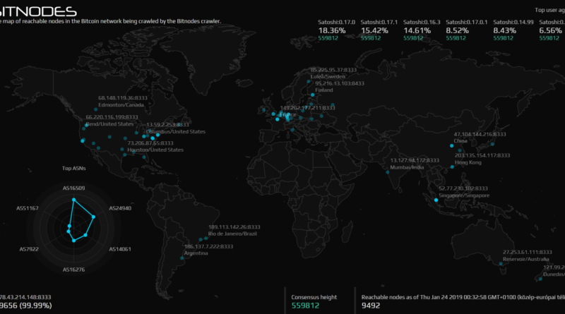Click the Finland node marker
The height and width of the screenshot is (314, 565).
pos(313,95)
